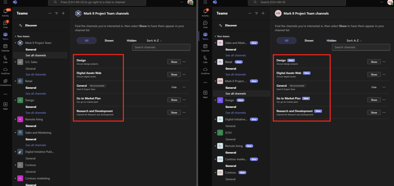
Task: Collapse Mark 8 Project Team in left window
Action: click(15, 43)
